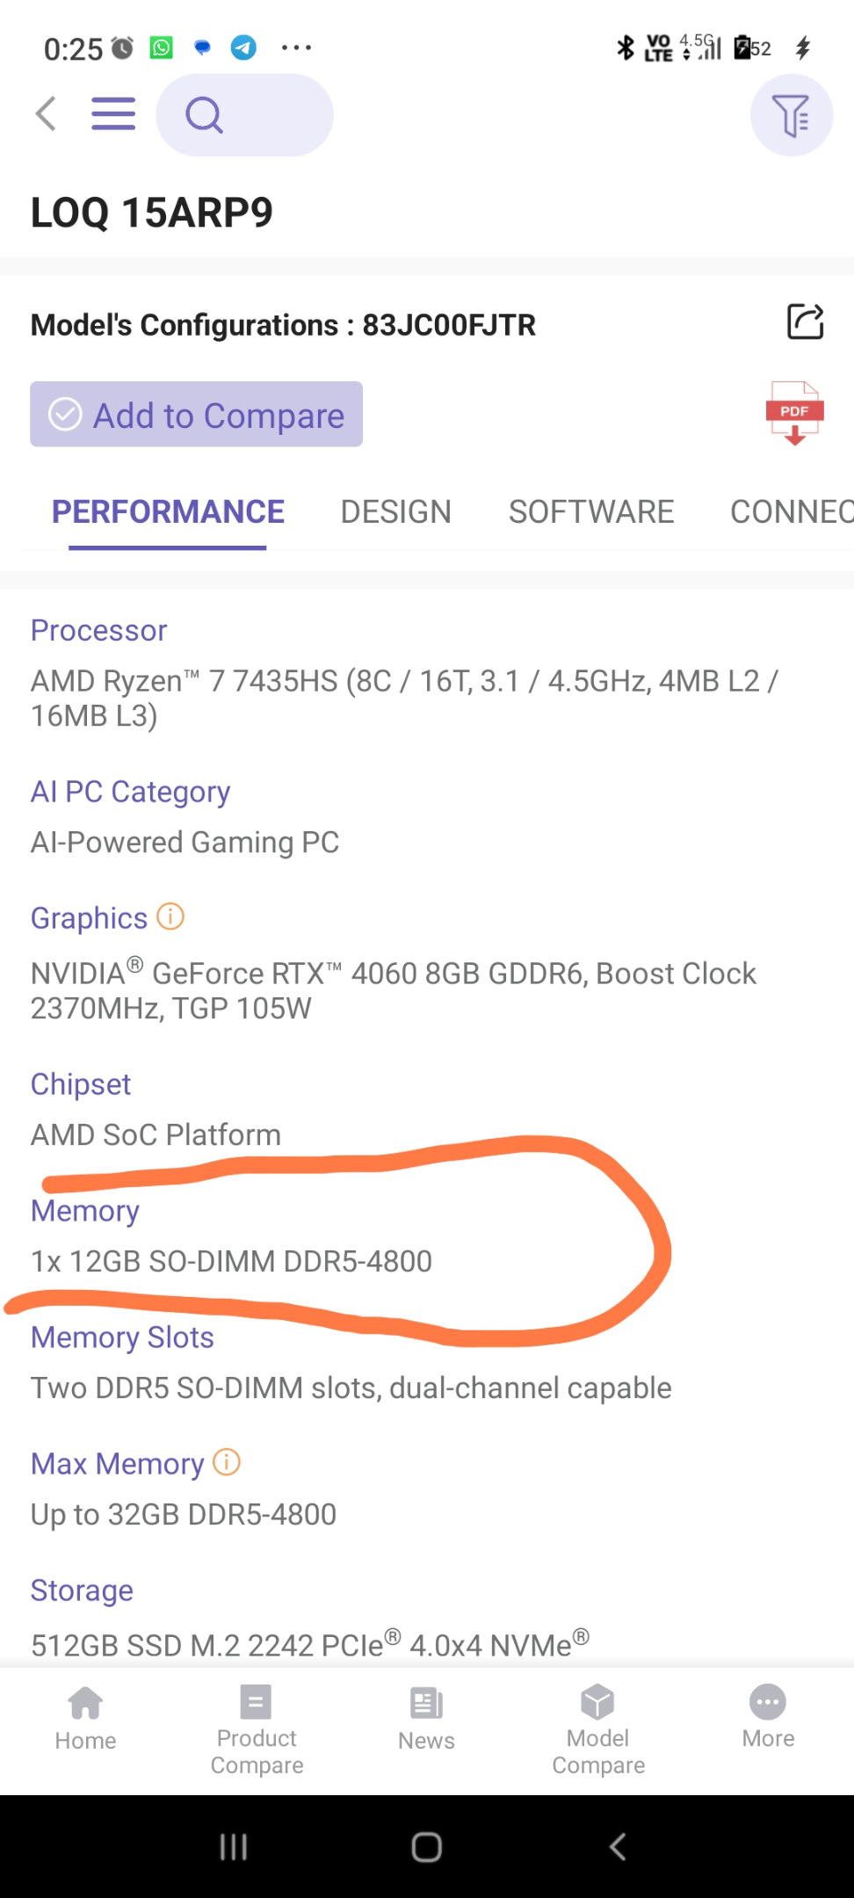Open the filter funnel icon

(x=792, y=115)
